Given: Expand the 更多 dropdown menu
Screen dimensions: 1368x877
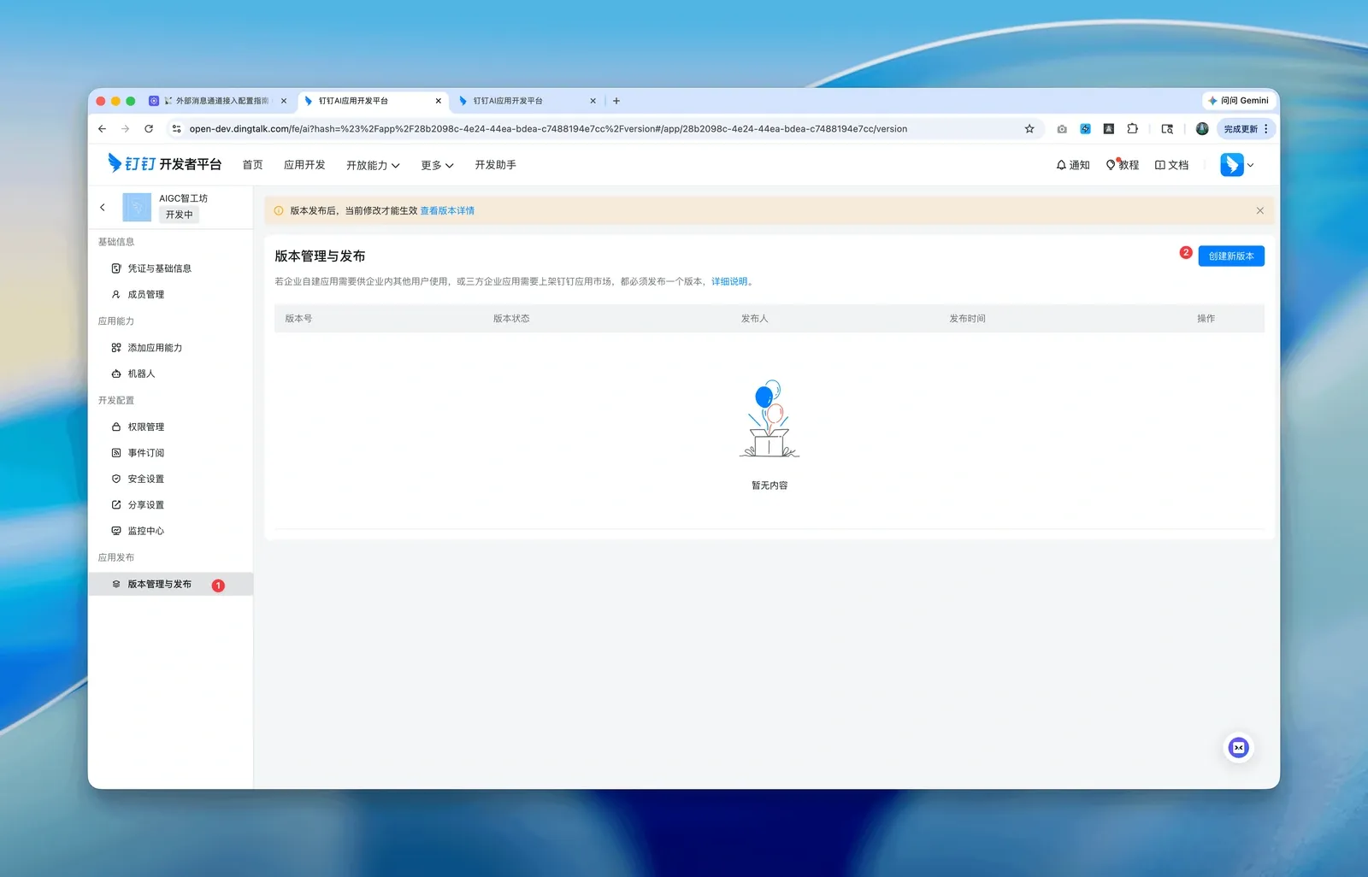Looking at the screenshot, I should [x=437, y=165].
